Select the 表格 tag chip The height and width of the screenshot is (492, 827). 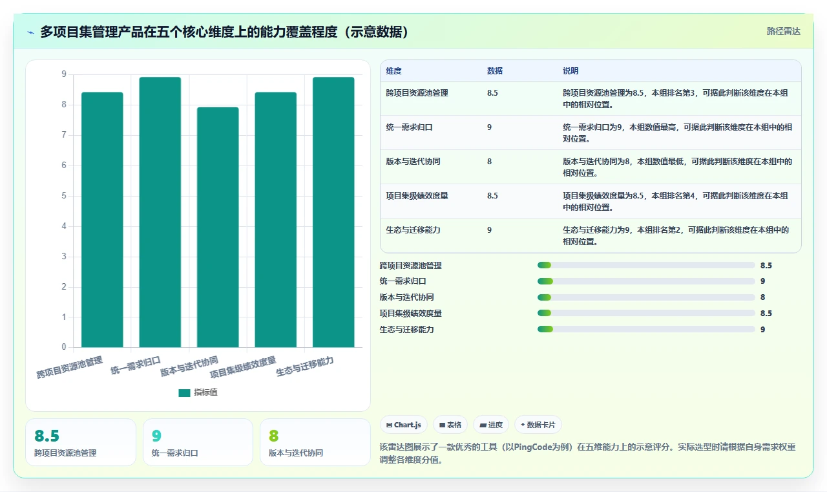(450, 425)
